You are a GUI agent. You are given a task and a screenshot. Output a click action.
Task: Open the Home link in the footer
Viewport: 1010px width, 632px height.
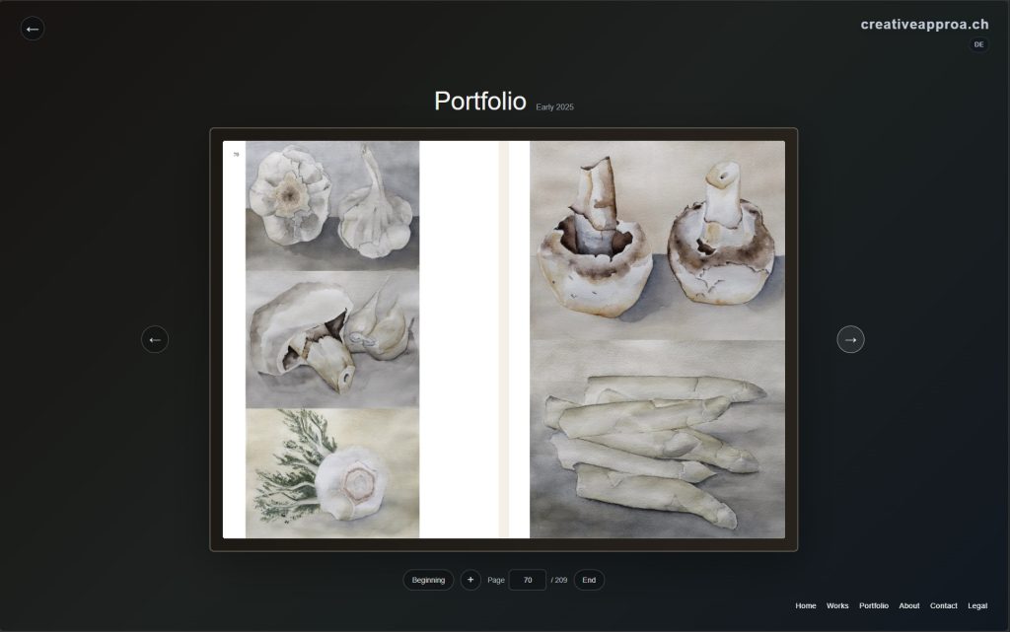(x=805, y=605)
